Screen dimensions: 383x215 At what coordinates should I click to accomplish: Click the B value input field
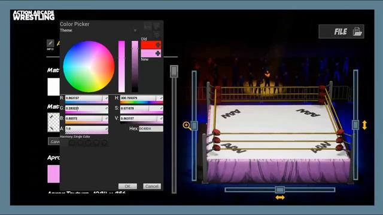point(84,118)
